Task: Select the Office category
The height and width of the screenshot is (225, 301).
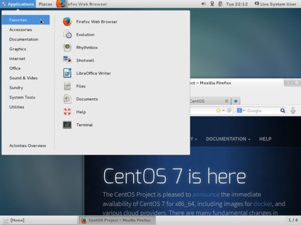Action: pos(26,68)
